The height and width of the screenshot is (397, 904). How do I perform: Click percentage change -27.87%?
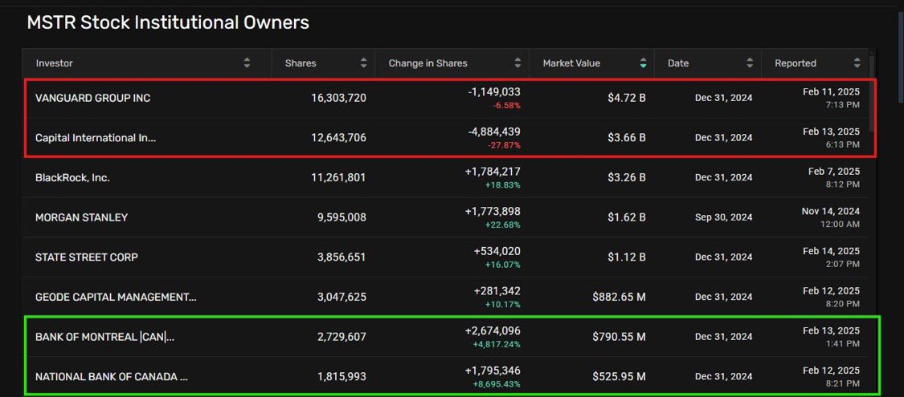(x=504, y=146)
